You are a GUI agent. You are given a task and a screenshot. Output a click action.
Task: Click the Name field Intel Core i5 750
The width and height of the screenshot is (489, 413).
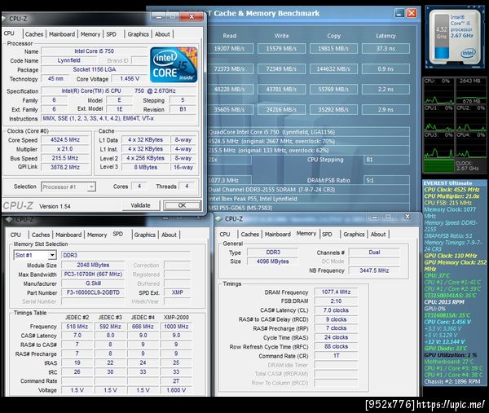(94, 51)
